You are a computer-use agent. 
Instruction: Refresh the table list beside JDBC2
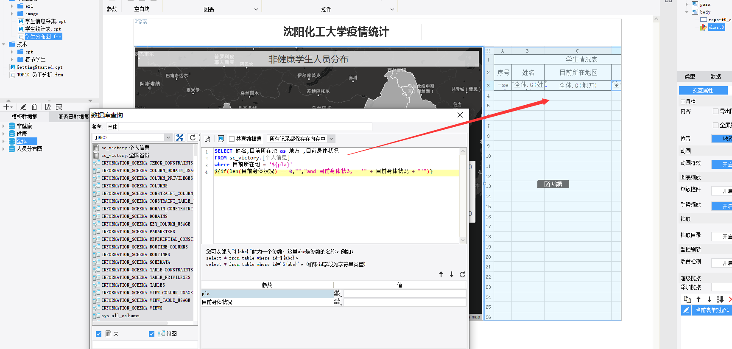click(x=193, y=137)
